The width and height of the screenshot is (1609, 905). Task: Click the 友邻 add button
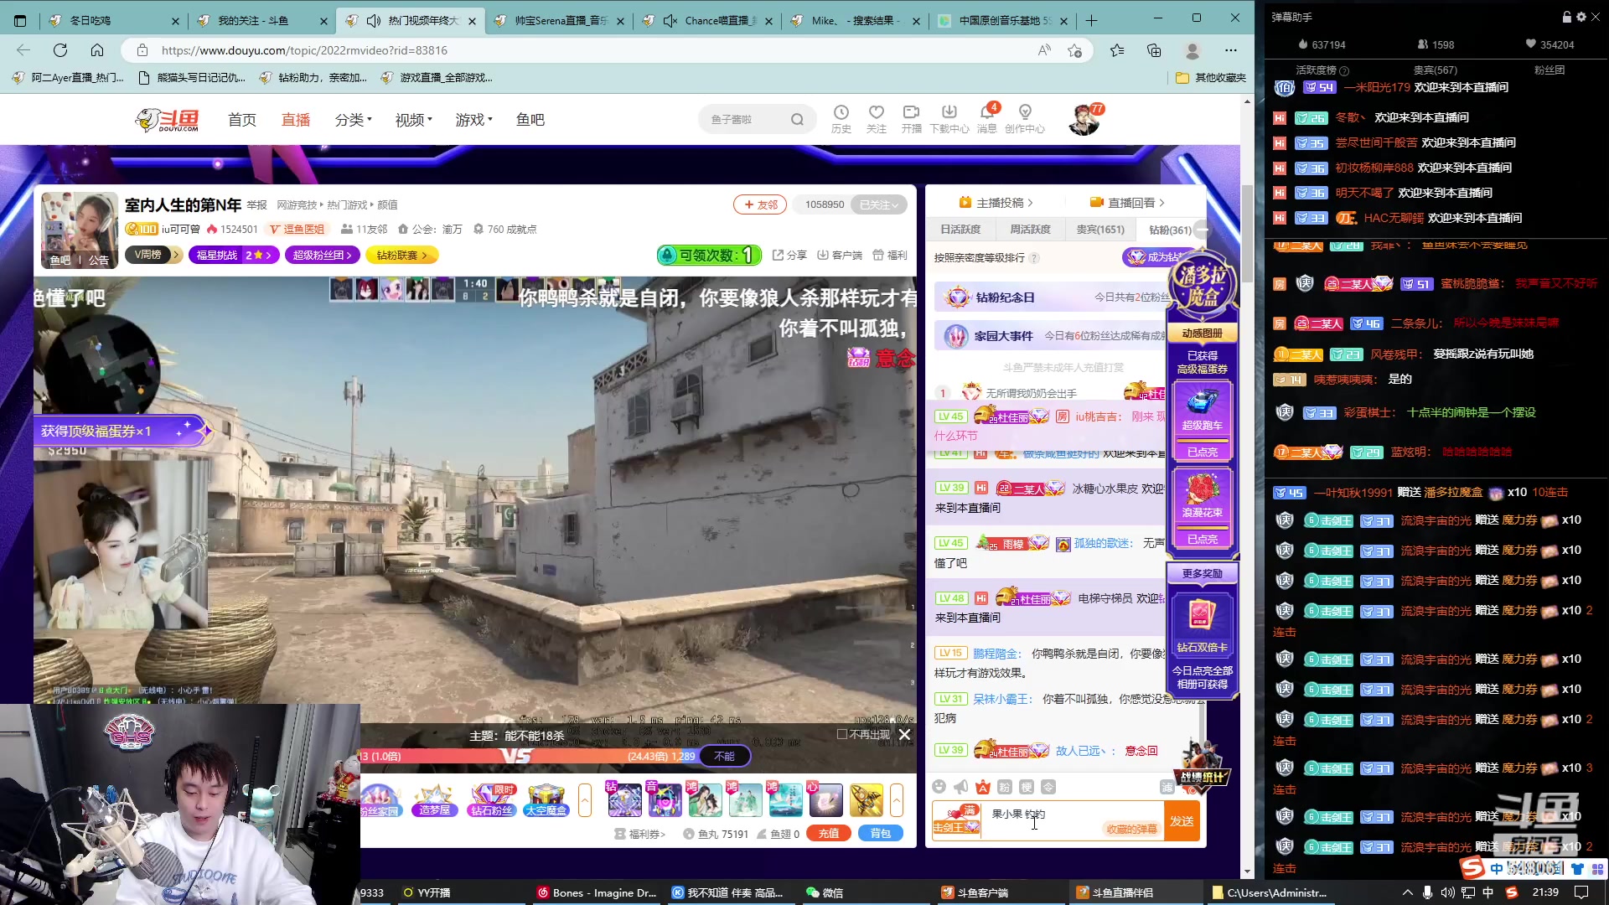(x=759, y=204)
